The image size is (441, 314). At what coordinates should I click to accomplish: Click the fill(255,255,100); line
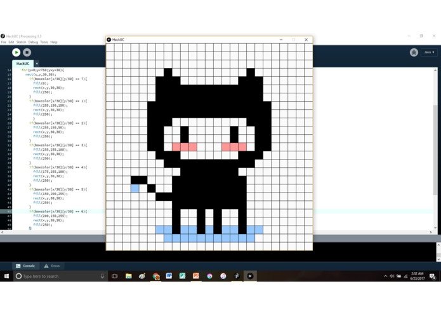point(50,149)
